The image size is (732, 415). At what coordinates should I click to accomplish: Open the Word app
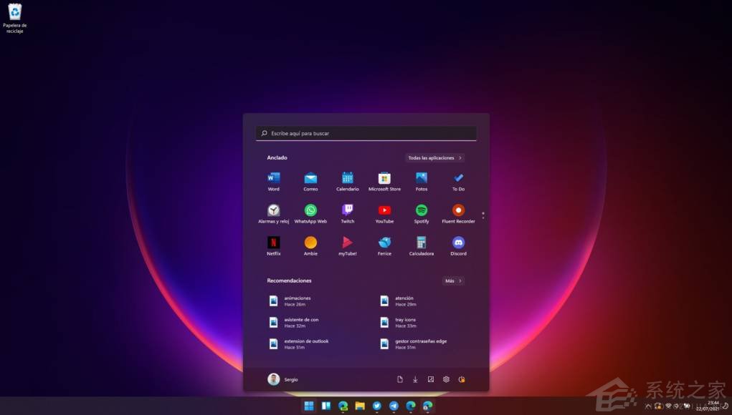pyautogui.click(x=274, y=182)
